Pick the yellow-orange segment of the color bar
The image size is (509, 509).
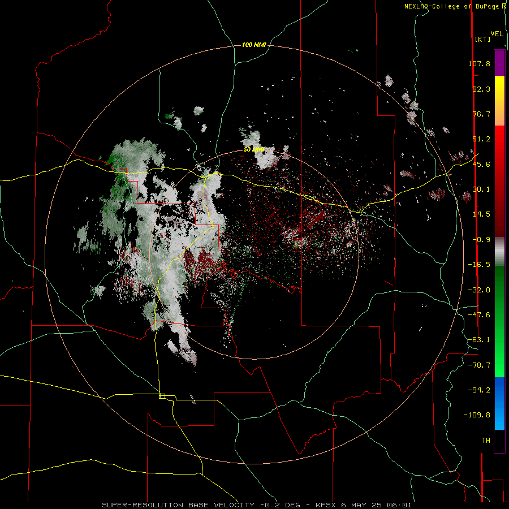(x=499, y=101)
